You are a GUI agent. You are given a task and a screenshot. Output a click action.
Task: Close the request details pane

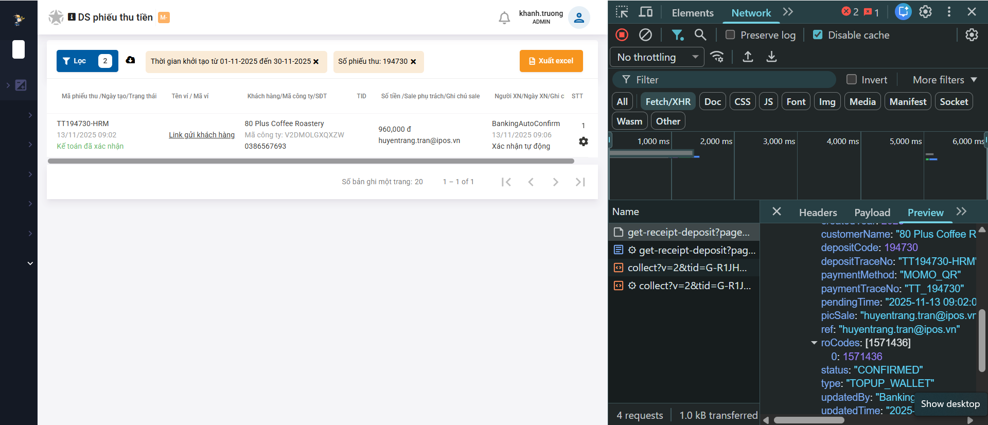(777, 211)
